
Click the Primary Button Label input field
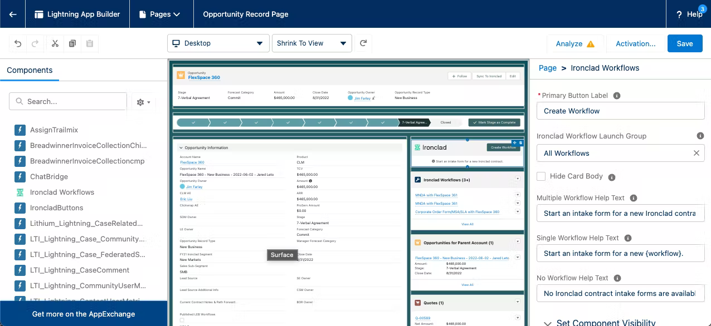[621, 111]
